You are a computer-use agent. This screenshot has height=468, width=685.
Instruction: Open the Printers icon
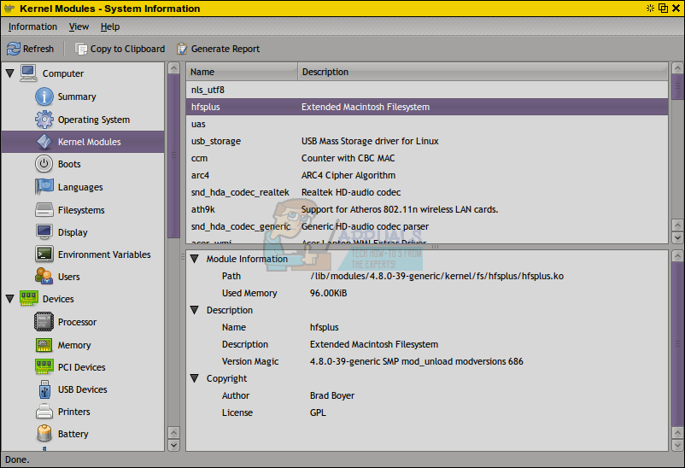[x=44, y=412]
